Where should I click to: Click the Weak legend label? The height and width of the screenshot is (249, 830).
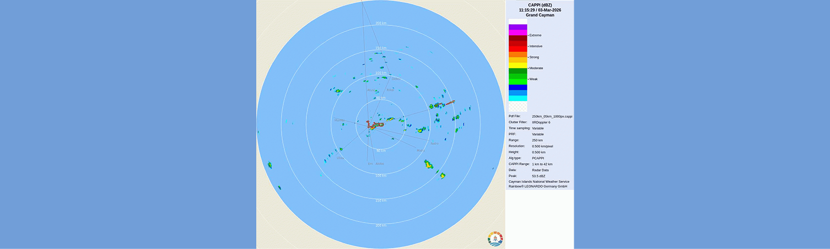tap(534, 79)
